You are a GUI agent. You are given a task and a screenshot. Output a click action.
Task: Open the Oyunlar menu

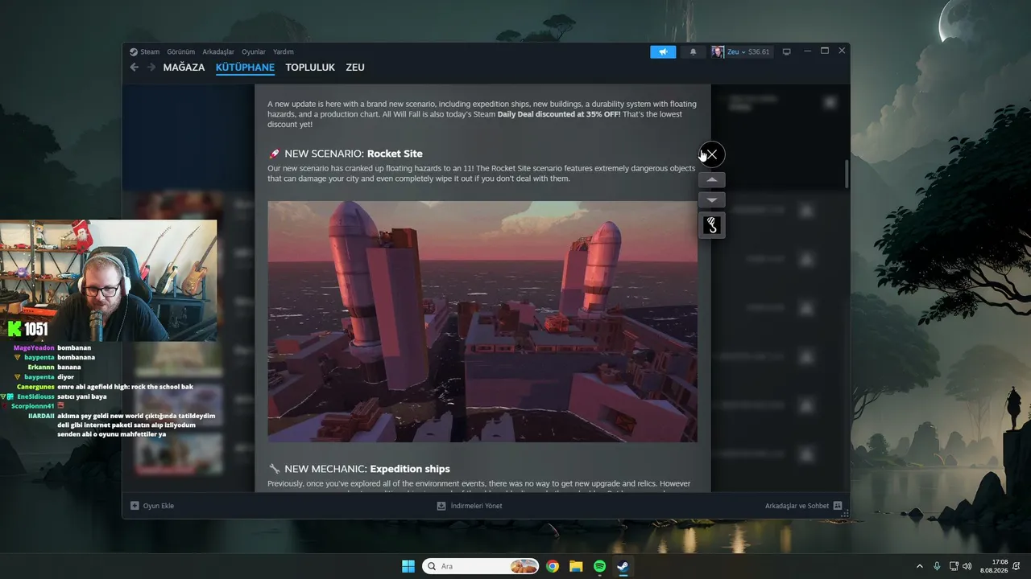coord(254,52)
